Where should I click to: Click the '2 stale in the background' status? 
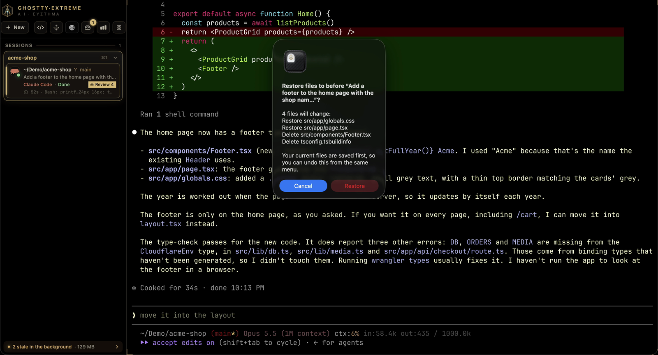tap(42, 347)
